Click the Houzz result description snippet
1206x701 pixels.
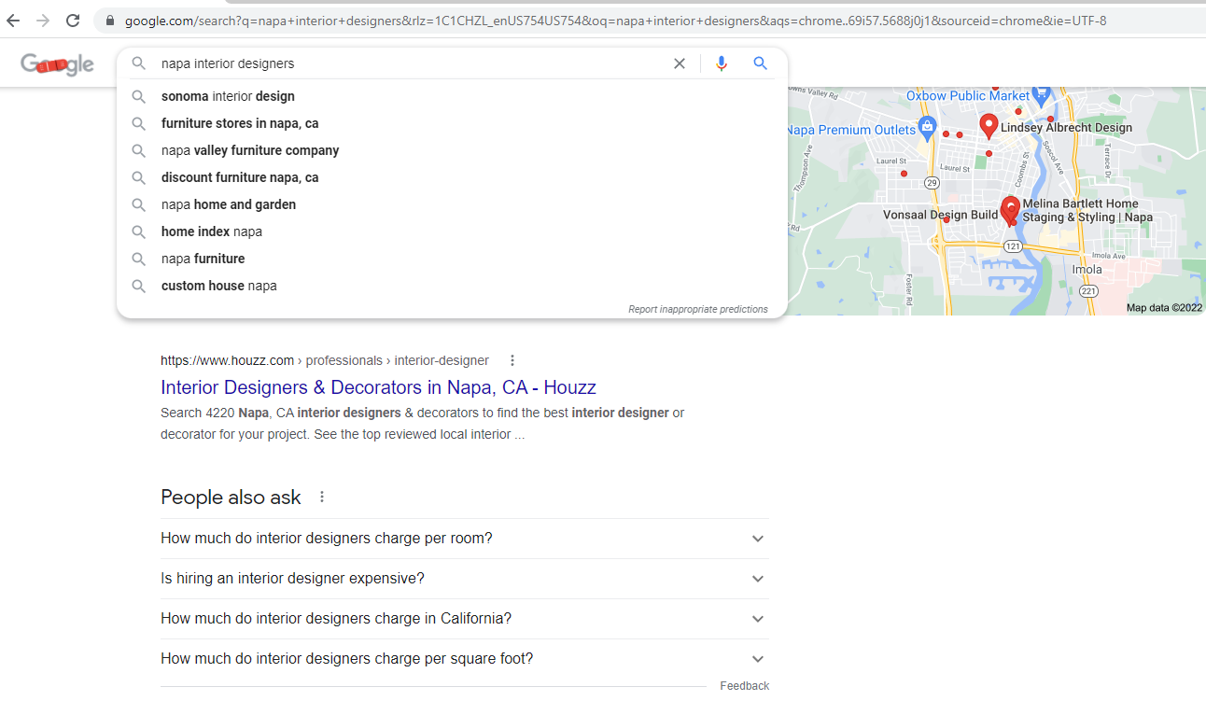pos(423,424)
